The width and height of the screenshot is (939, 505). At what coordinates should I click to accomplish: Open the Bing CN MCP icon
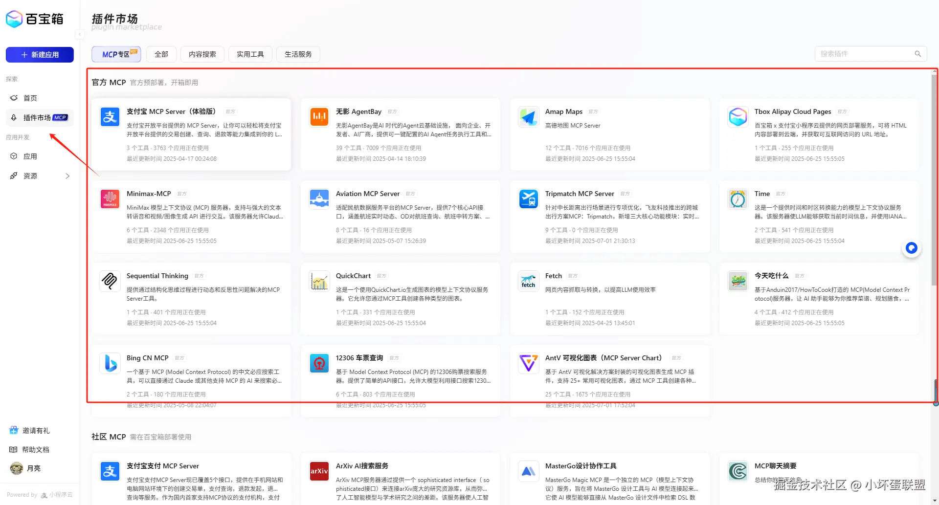[x=110, y=364]
